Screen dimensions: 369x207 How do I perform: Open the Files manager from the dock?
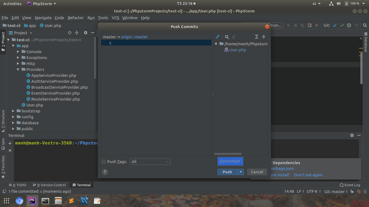coord(58,201)
